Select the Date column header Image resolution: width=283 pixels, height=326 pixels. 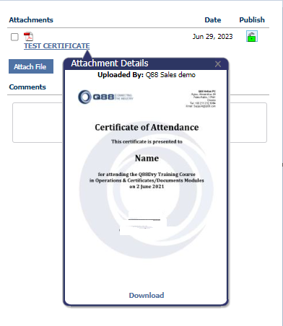pyautogui.click(x=213, y=19)
